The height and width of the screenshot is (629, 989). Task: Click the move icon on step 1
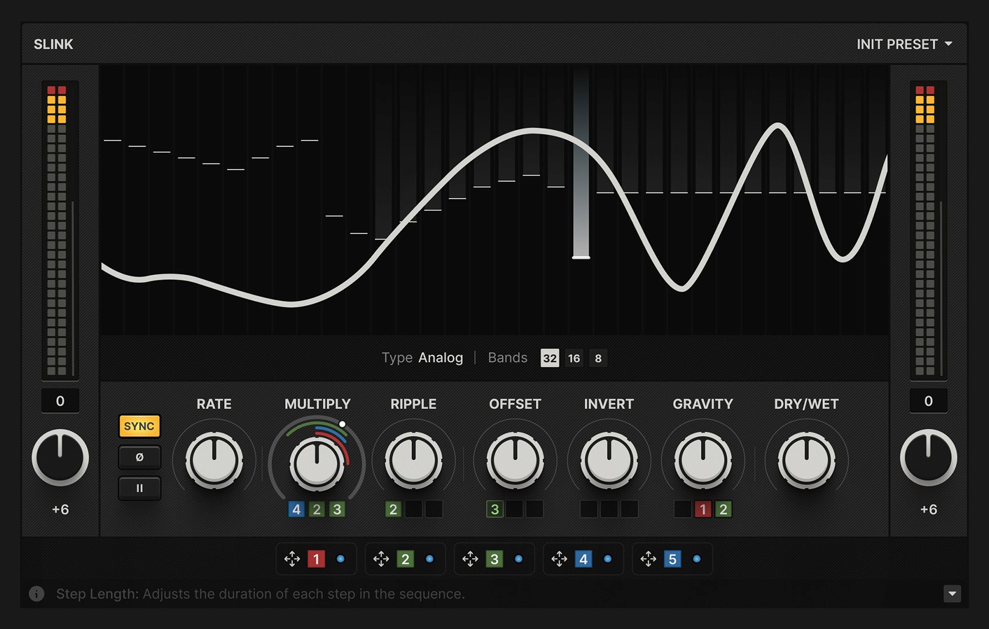[x=292, y=558]
